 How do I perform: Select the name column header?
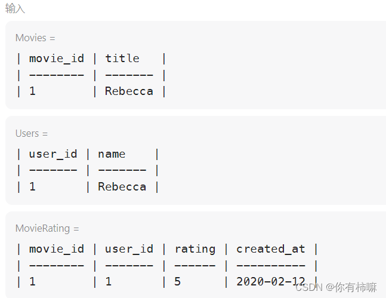tap(112, 155)
